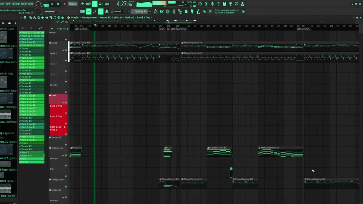Screen dimensions: 363x204
Task: Adjust the main volume knob
Action: [x=38, y=4]
